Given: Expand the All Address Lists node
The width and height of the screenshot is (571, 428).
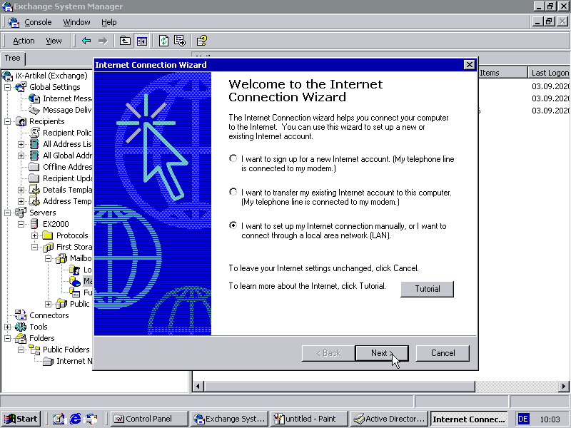Looking at the screenshot, I should 21,145.
